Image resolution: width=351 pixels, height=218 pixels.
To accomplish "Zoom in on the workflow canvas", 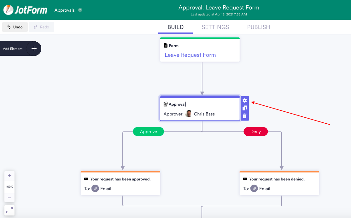I will point(9,176).
